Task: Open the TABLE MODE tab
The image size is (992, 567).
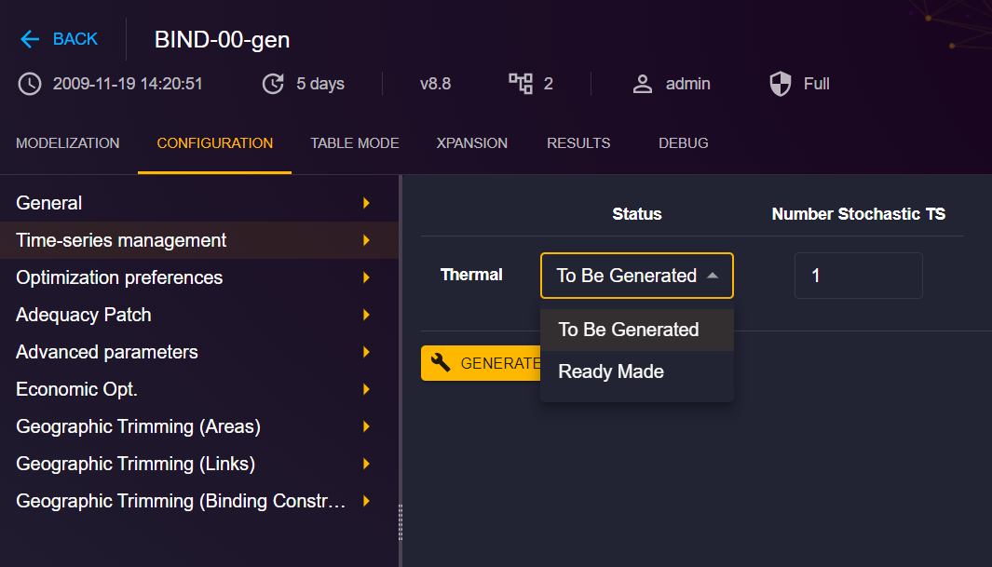Action: point(354,143)
